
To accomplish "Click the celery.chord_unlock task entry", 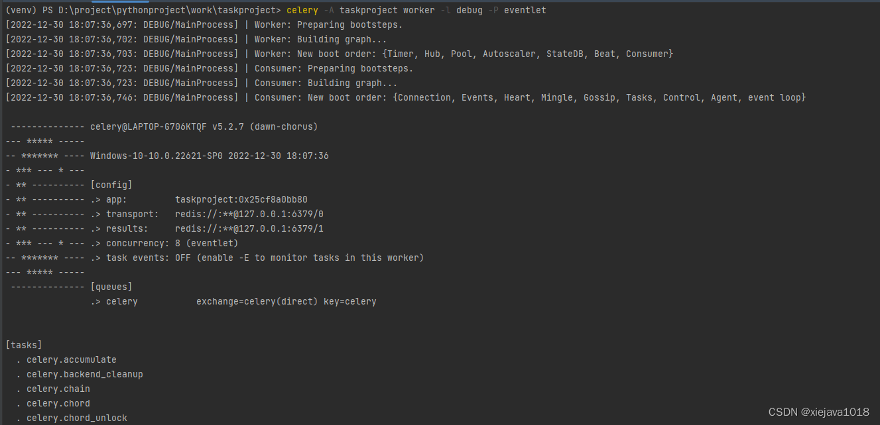I will [77, 418].
